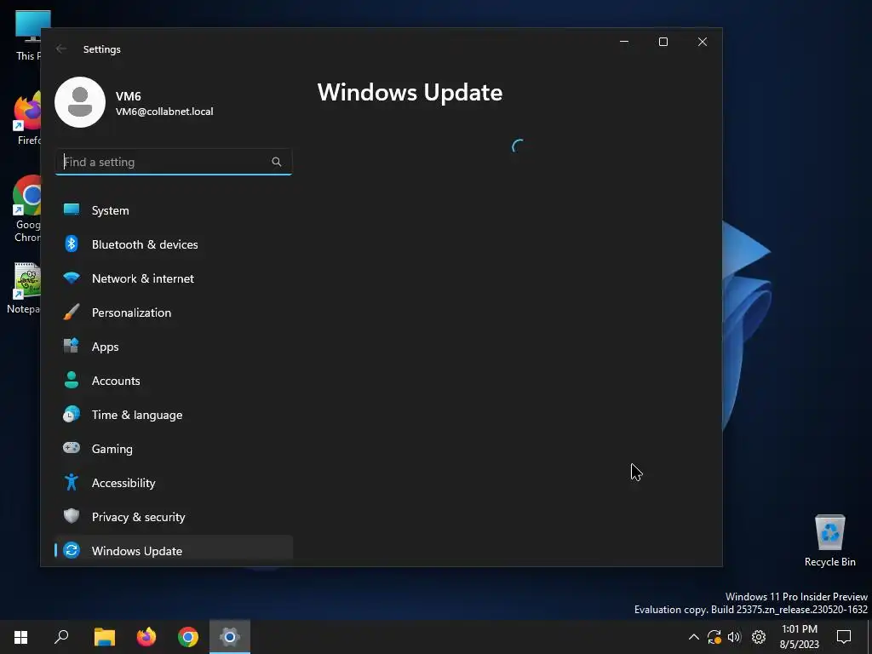Open taskbar Search
Viewport: 872px width, 654px height.
[x=61, y=637]
